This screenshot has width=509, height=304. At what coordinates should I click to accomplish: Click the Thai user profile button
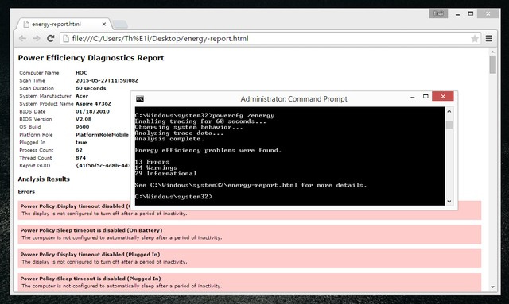(x=438, y=13)
